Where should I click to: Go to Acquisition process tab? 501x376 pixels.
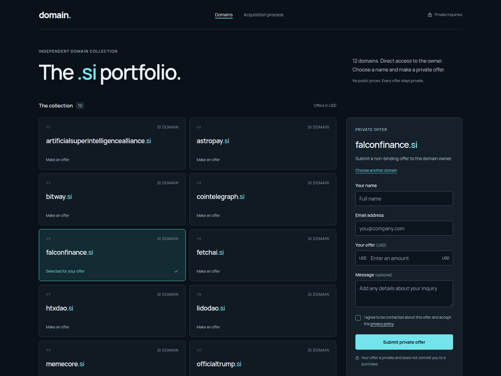[263, 15]
